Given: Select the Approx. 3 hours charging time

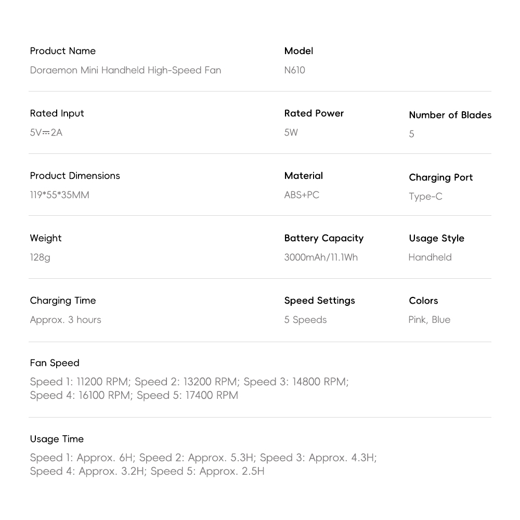Looking at the screenshot, I should pos(66,320).
